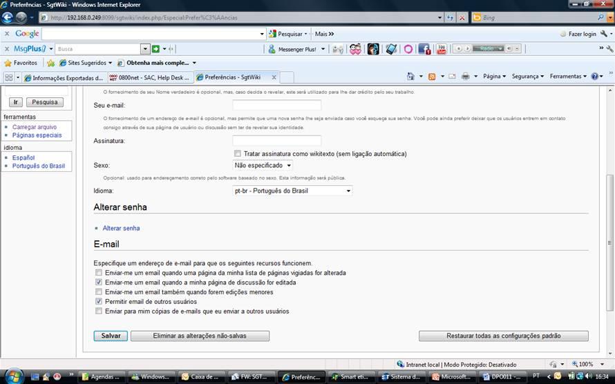Screen dimensions: 615x384
Task: Follow the 'Alterar senha' link
Action: tap(121, 228)
